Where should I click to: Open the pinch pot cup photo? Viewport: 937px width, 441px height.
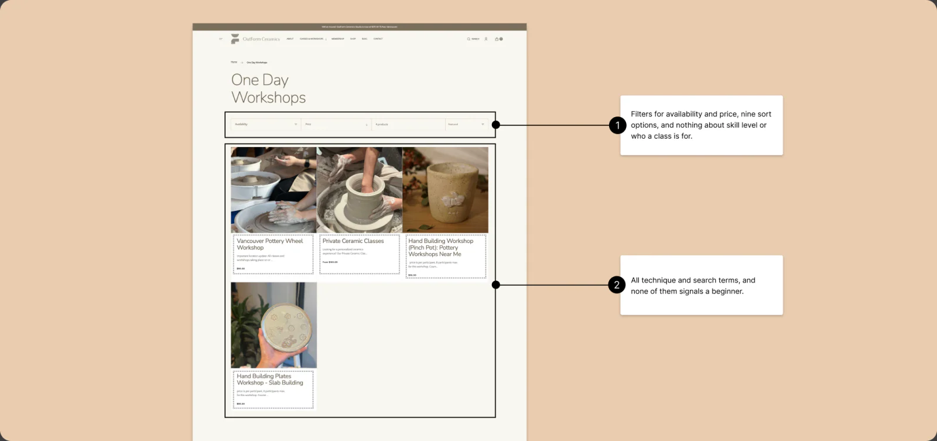pyautogui.click(x=445, y=190)
